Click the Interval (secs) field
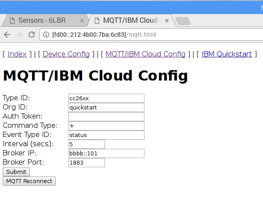Viewport: 263px width, 197px height. tap(87, 144)
